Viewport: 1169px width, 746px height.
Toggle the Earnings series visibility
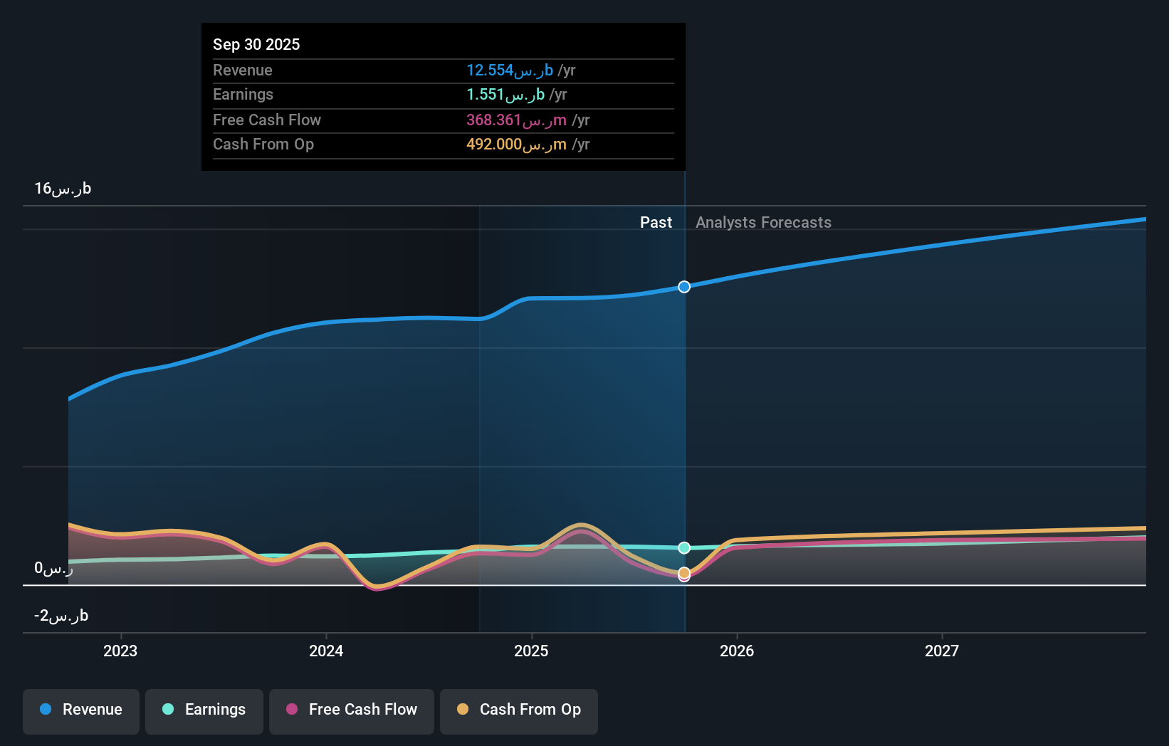pyautogui.click(x=204, y=710)
